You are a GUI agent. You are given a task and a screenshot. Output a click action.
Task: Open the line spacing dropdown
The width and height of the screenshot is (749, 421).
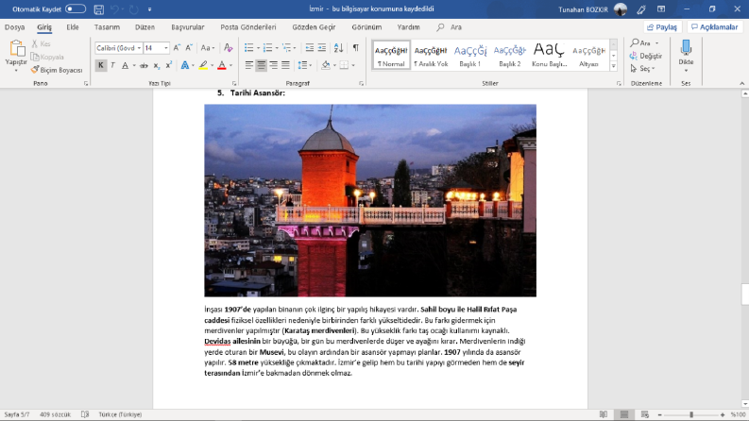tap(304, 65)
